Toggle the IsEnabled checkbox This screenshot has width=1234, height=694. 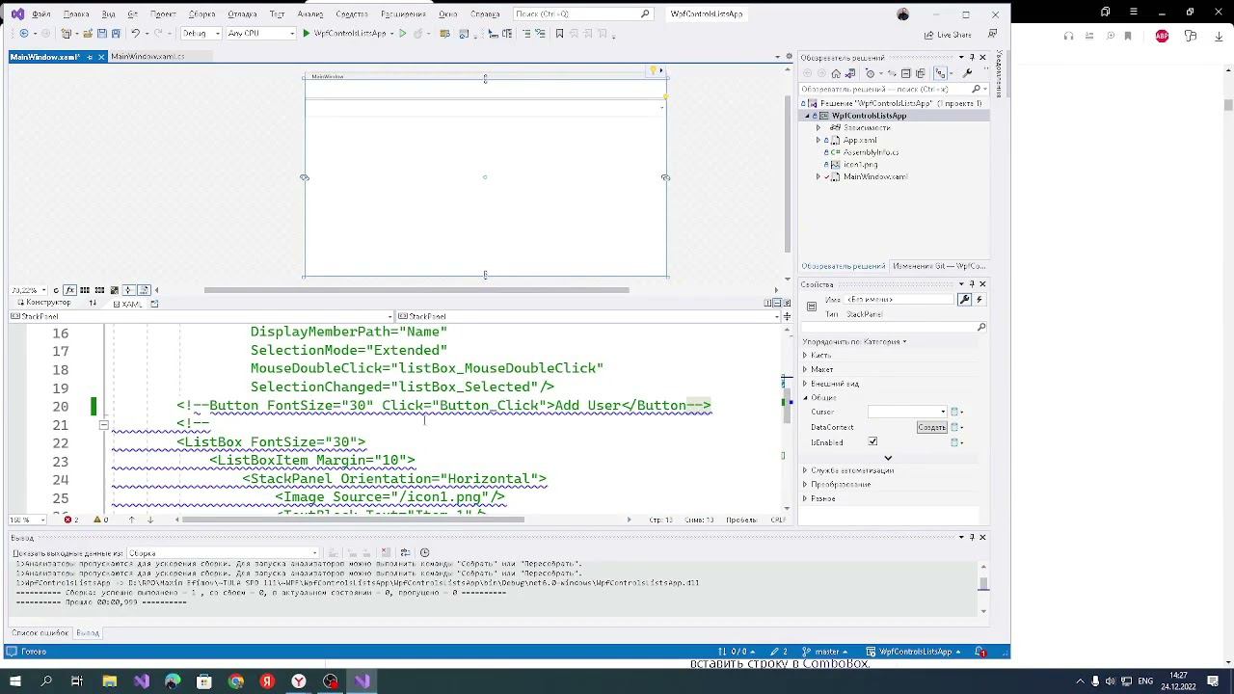872,442
